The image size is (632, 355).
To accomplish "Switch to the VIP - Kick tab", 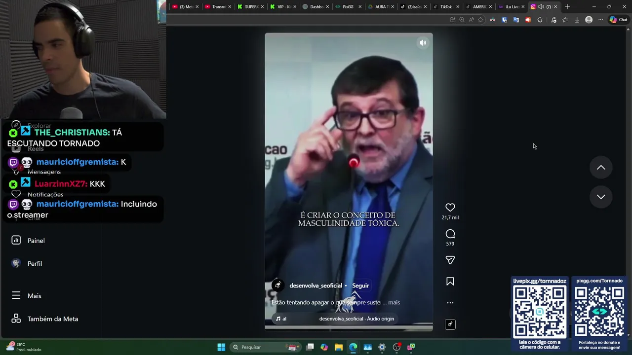I will (x=283, y=6).
